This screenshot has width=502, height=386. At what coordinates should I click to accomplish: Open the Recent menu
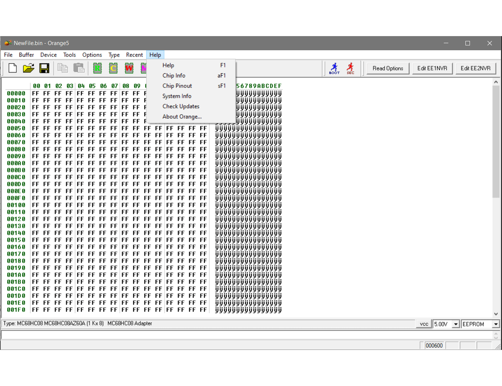tap(134, 55)
